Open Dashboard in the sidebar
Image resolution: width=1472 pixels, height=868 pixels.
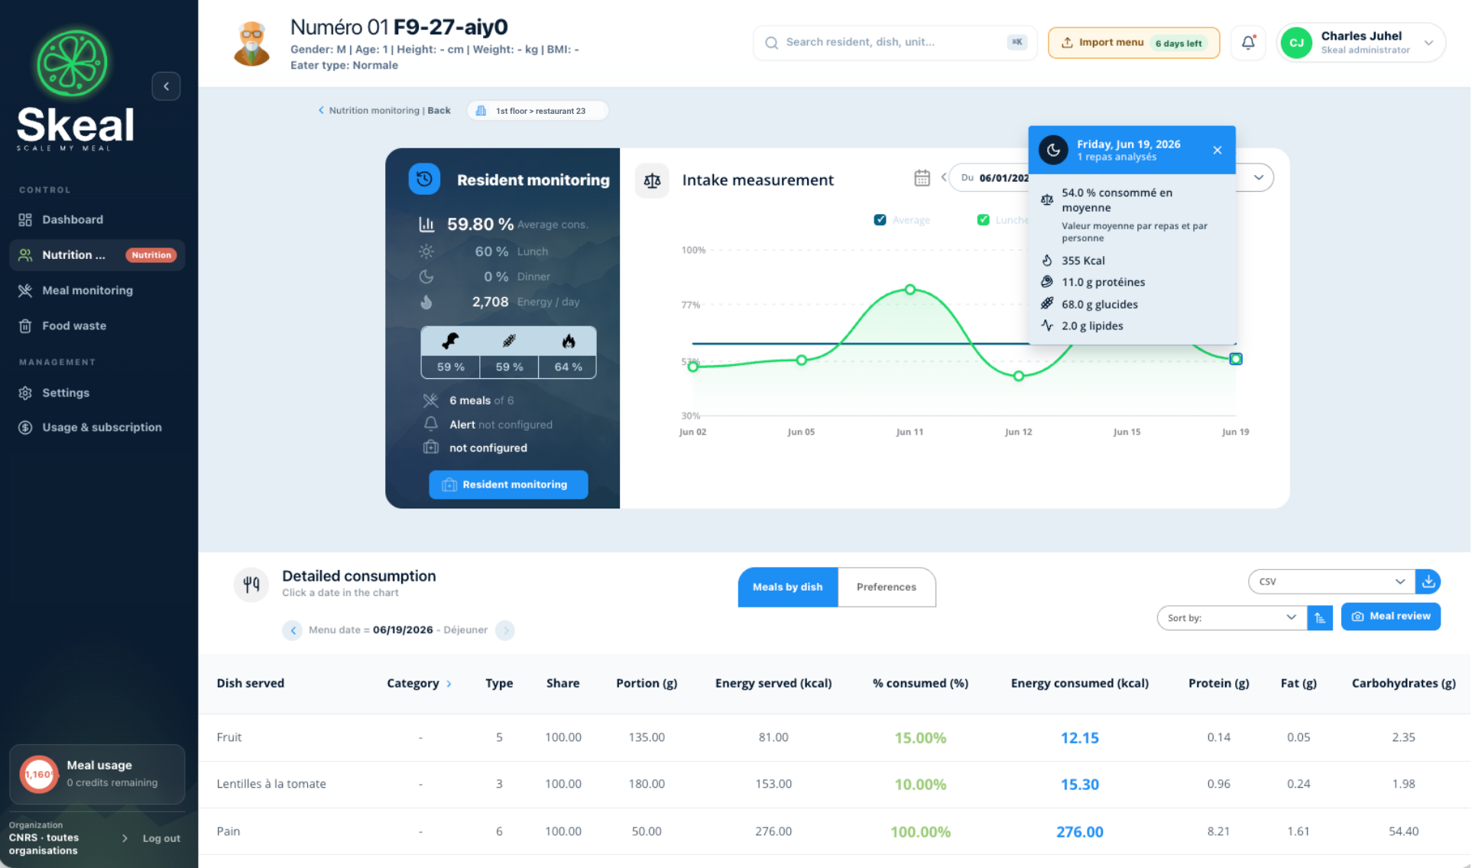(x=97, y=220)
